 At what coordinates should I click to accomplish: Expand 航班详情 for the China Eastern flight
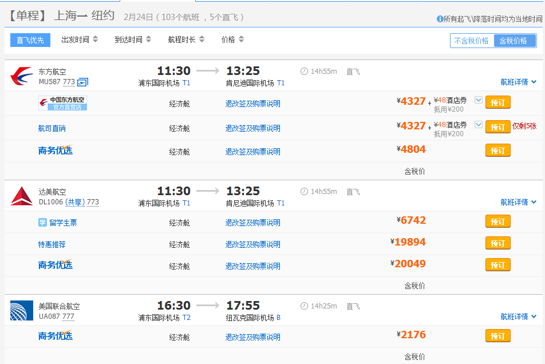coord(518,82)
